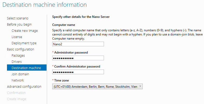Click the Destination machine information page title
The height and width of the screenshot is (104, 204).
coord(44,5)
